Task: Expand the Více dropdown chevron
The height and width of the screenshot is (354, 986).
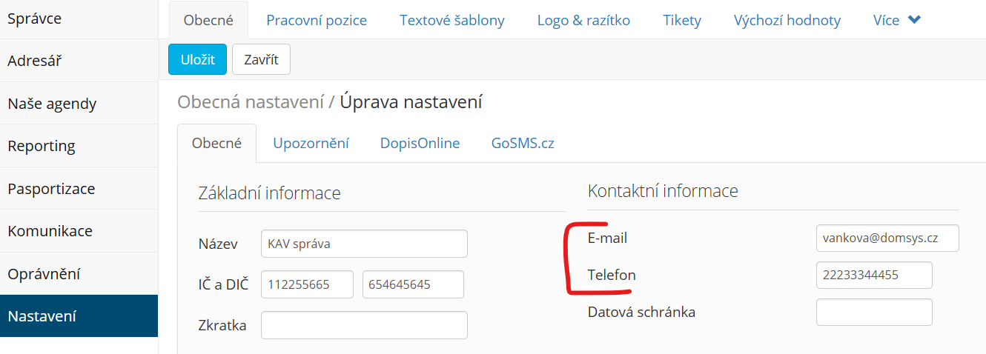Action: tap(914, 20)
